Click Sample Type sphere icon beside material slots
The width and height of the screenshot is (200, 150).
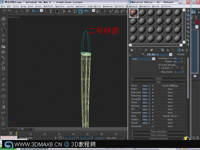pyautogui.click(x=188, y=11)
